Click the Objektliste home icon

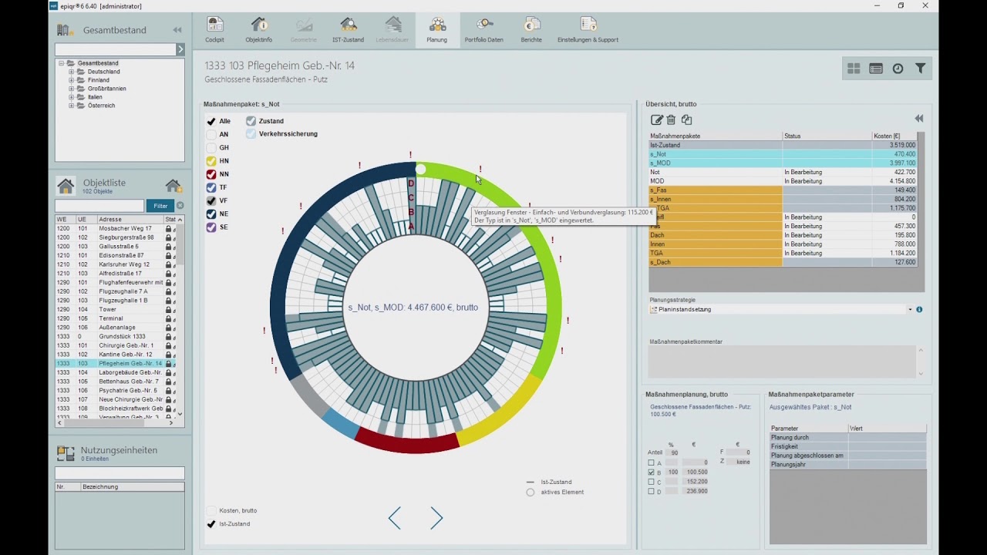coord(66,186)
